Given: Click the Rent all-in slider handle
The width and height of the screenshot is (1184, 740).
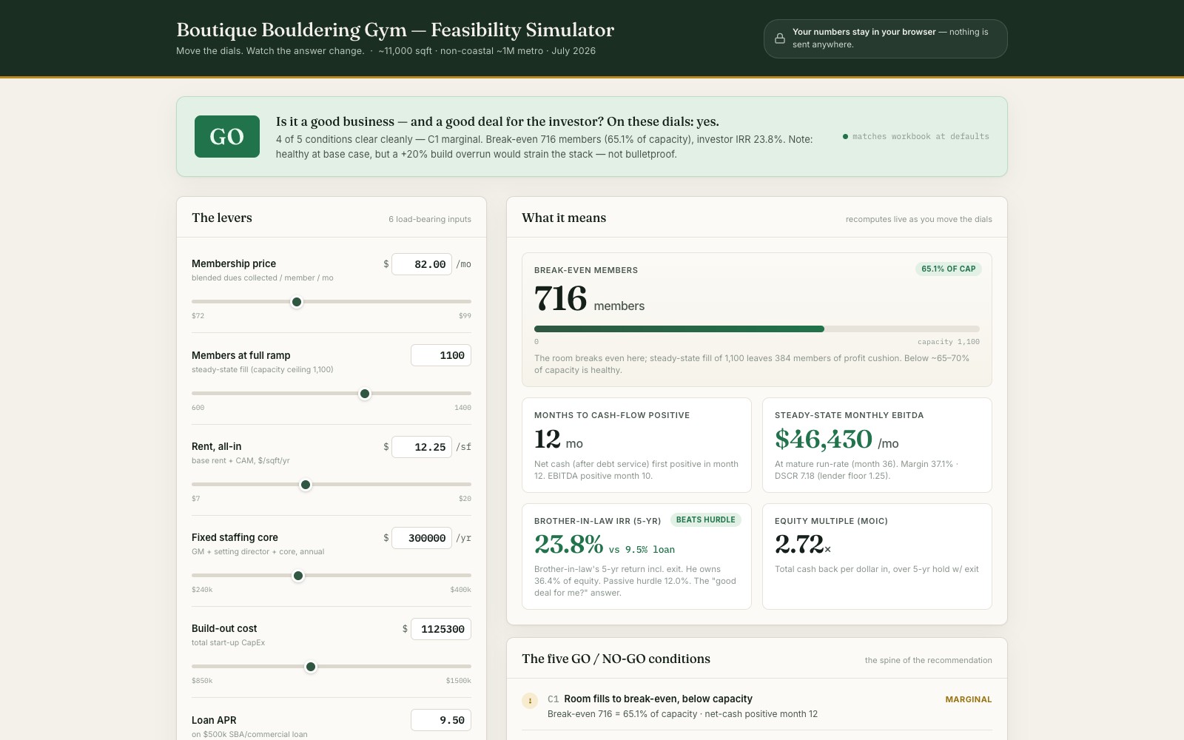Looking at the screenshot, I should tap(306, 485).
